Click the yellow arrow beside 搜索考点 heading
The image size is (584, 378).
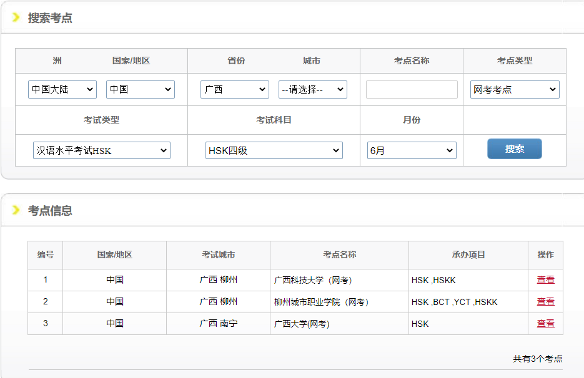pos(16,17)
